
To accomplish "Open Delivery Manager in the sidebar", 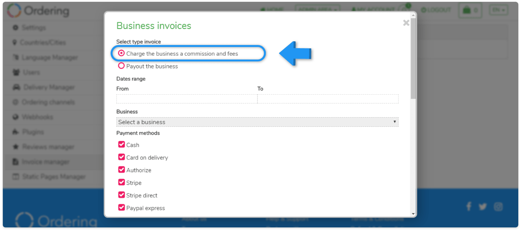I will tap(49, 87).
